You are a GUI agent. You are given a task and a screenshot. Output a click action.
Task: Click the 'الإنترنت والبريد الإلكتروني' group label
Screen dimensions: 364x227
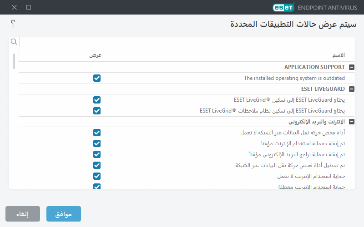(317, 122)
